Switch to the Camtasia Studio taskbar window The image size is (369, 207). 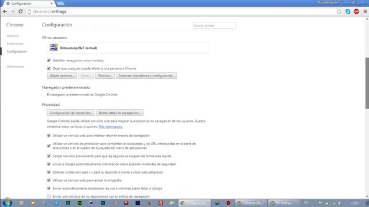251,203
